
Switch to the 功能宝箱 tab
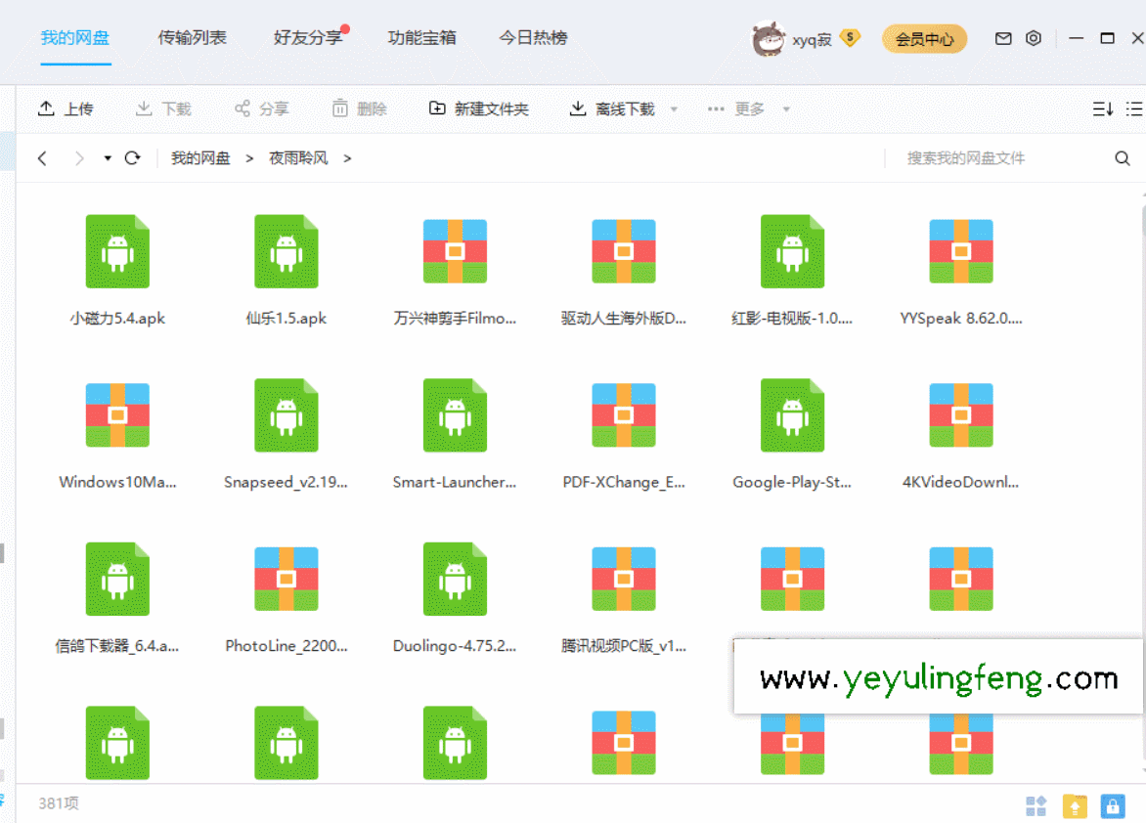[x=421, y=38]
